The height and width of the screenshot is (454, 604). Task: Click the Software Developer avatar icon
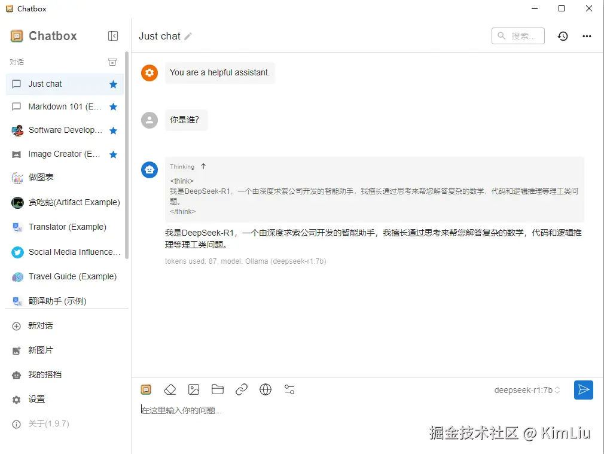click(x=17, y=130)
